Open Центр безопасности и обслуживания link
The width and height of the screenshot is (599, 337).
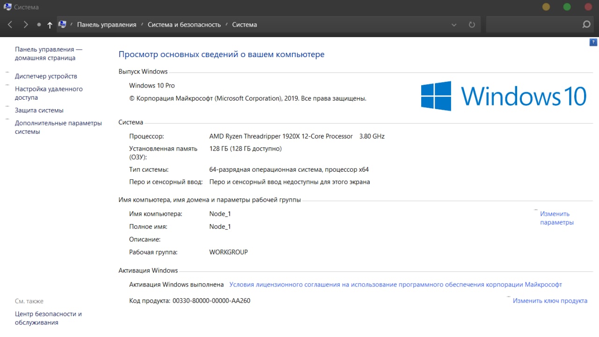(48, 318)
